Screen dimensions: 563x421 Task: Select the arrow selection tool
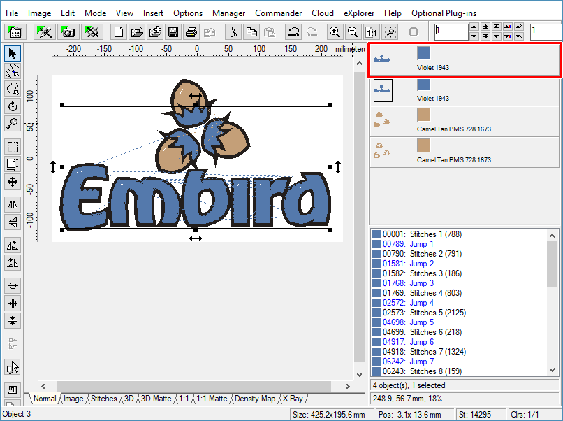tap(13, 54)
